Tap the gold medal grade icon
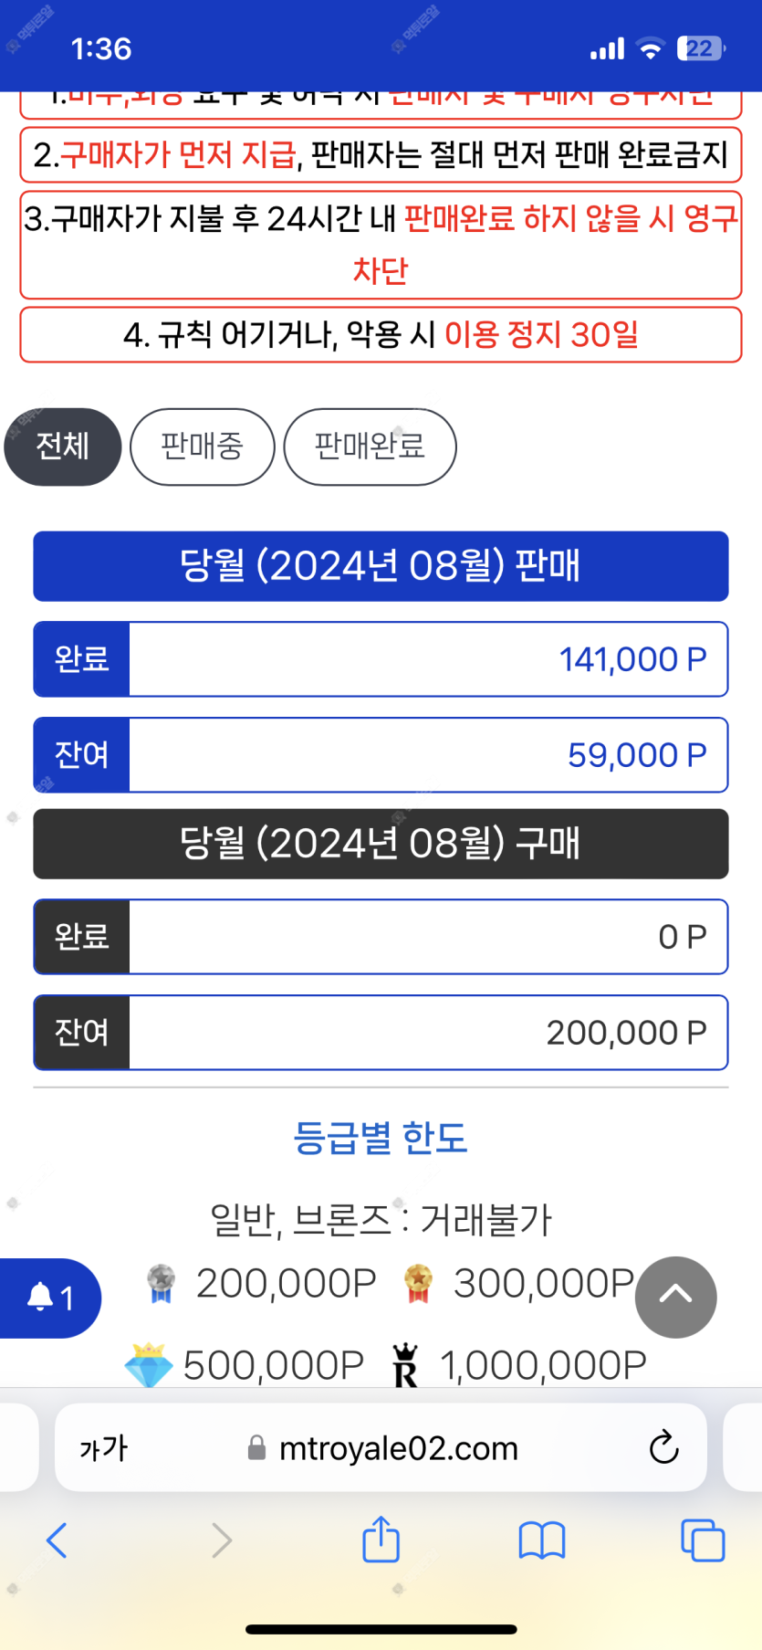This screenshot has height=1650, width=762. point(418,1283)
